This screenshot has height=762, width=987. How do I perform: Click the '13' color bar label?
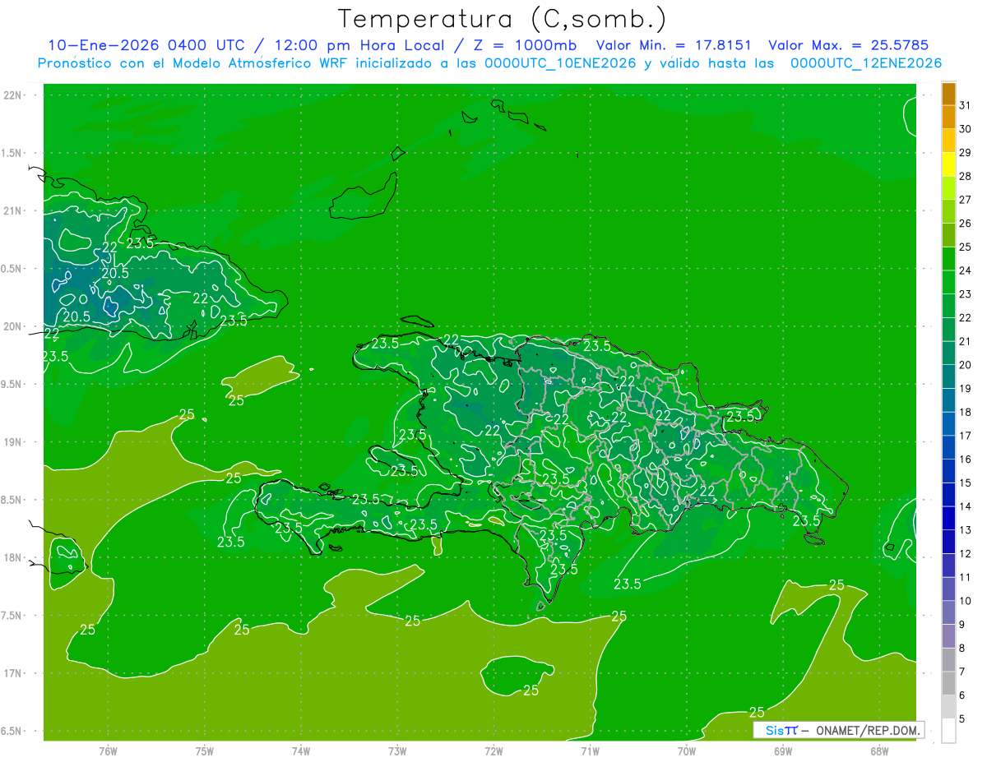tap(966, 530)
